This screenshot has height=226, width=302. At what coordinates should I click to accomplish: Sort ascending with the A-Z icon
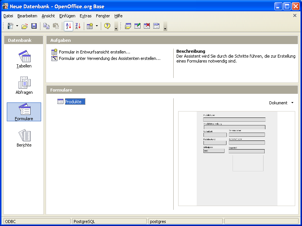point(68,26)
